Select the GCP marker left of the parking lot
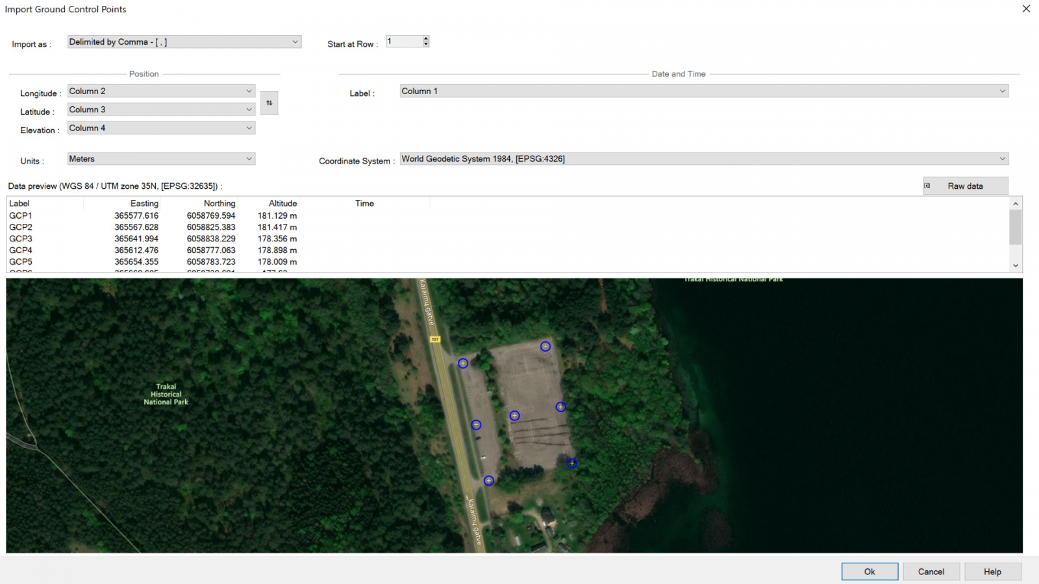The height and width of the screenshot is (584, 1039). (x=476, y=424)
